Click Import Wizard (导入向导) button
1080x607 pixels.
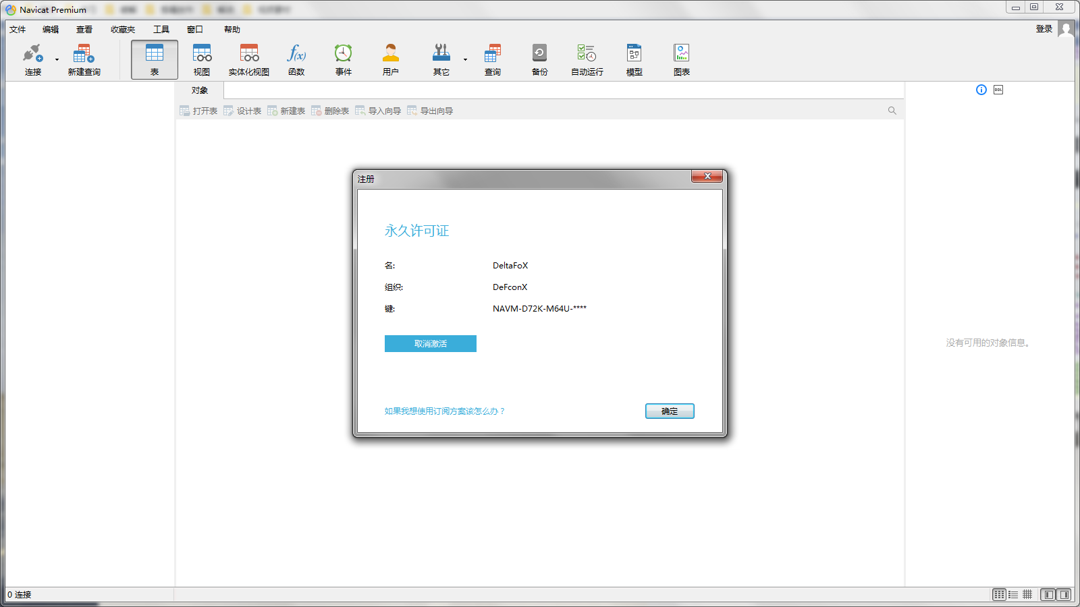[x=378, y=111]
